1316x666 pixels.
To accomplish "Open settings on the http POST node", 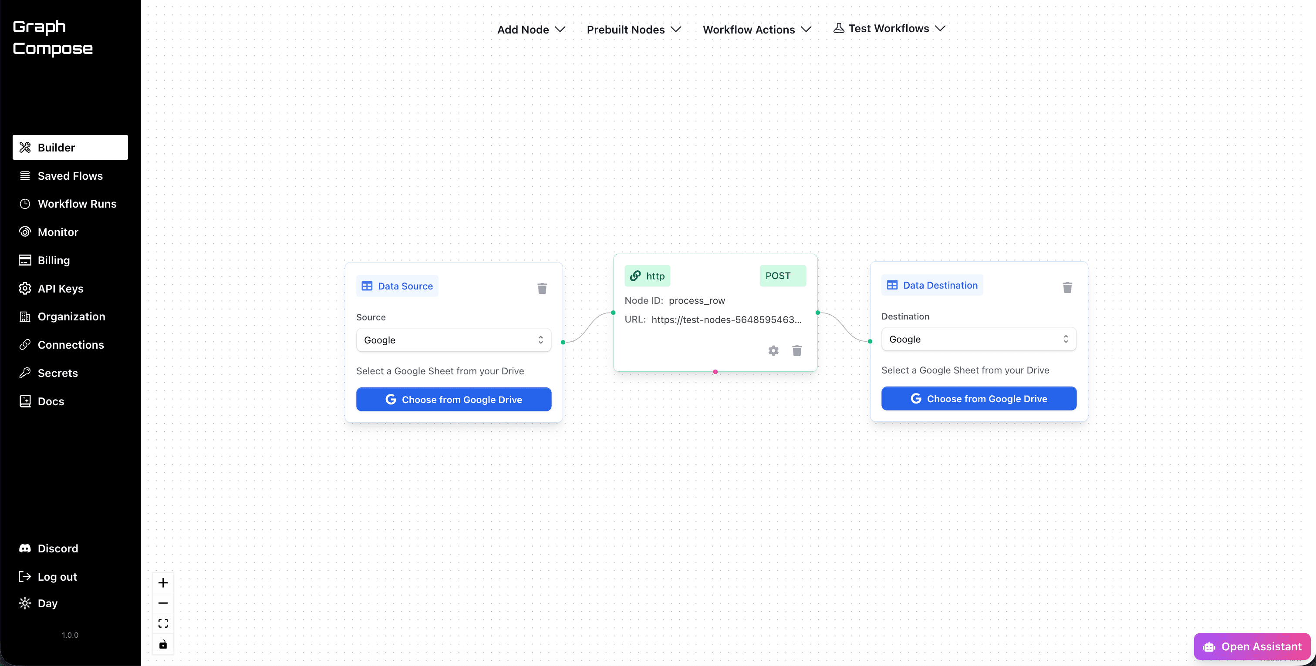I will [773, 350].
